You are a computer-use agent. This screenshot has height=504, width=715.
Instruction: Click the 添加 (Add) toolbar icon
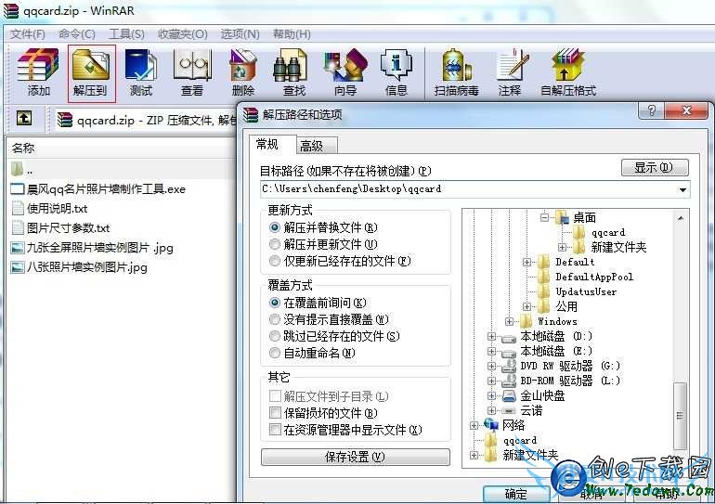[x=38, y=73]
